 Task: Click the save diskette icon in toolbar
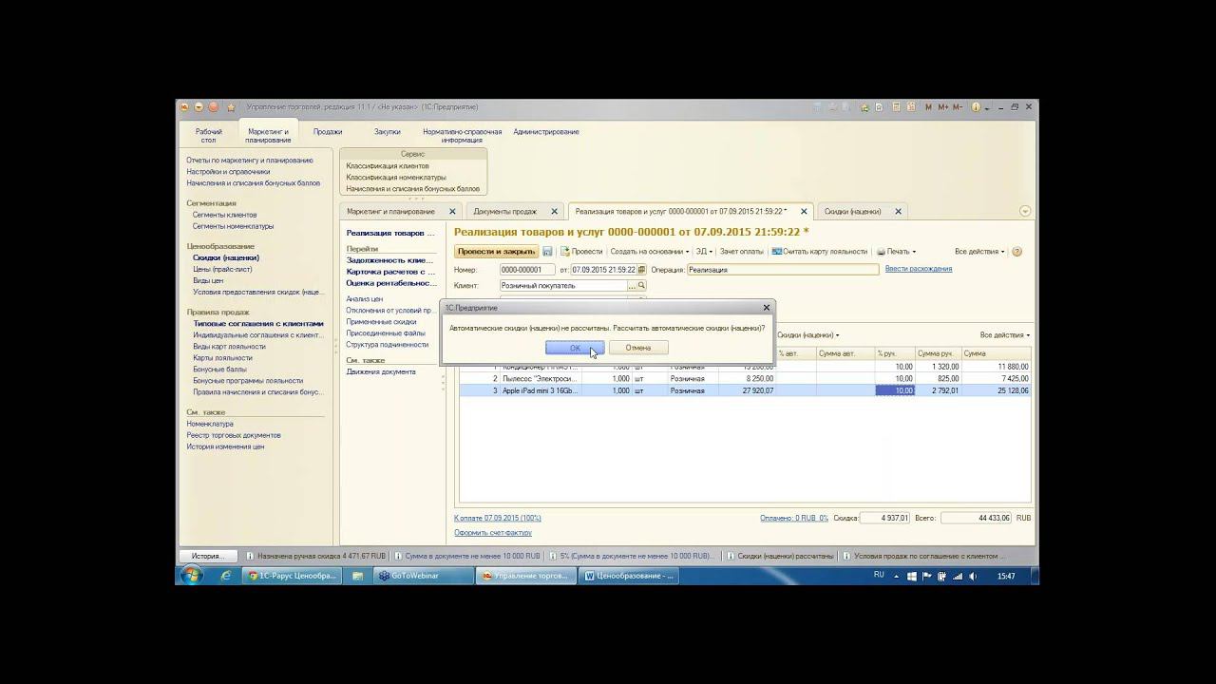[547, 252]
